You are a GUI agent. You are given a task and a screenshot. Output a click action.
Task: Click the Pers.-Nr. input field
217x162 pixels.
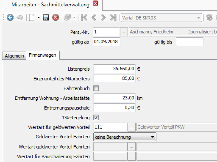(x=106, y=32)
